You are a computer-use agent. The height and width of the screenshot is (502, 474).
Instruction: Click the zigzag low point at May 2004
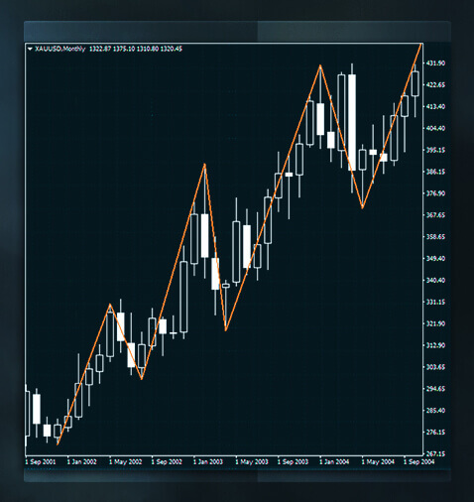(x=363, y=207)
